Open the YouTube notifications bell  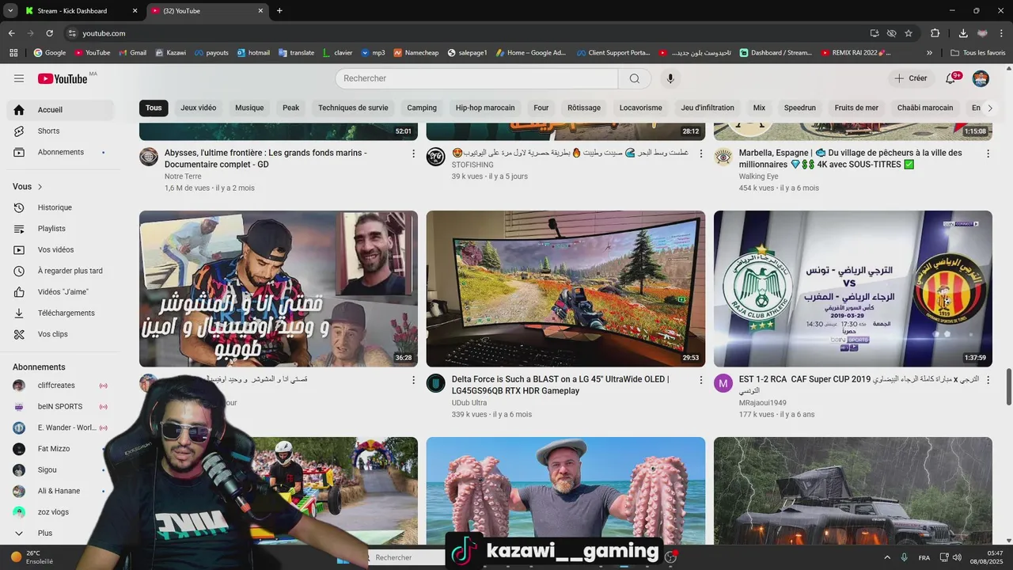click(x=951, y=78)
